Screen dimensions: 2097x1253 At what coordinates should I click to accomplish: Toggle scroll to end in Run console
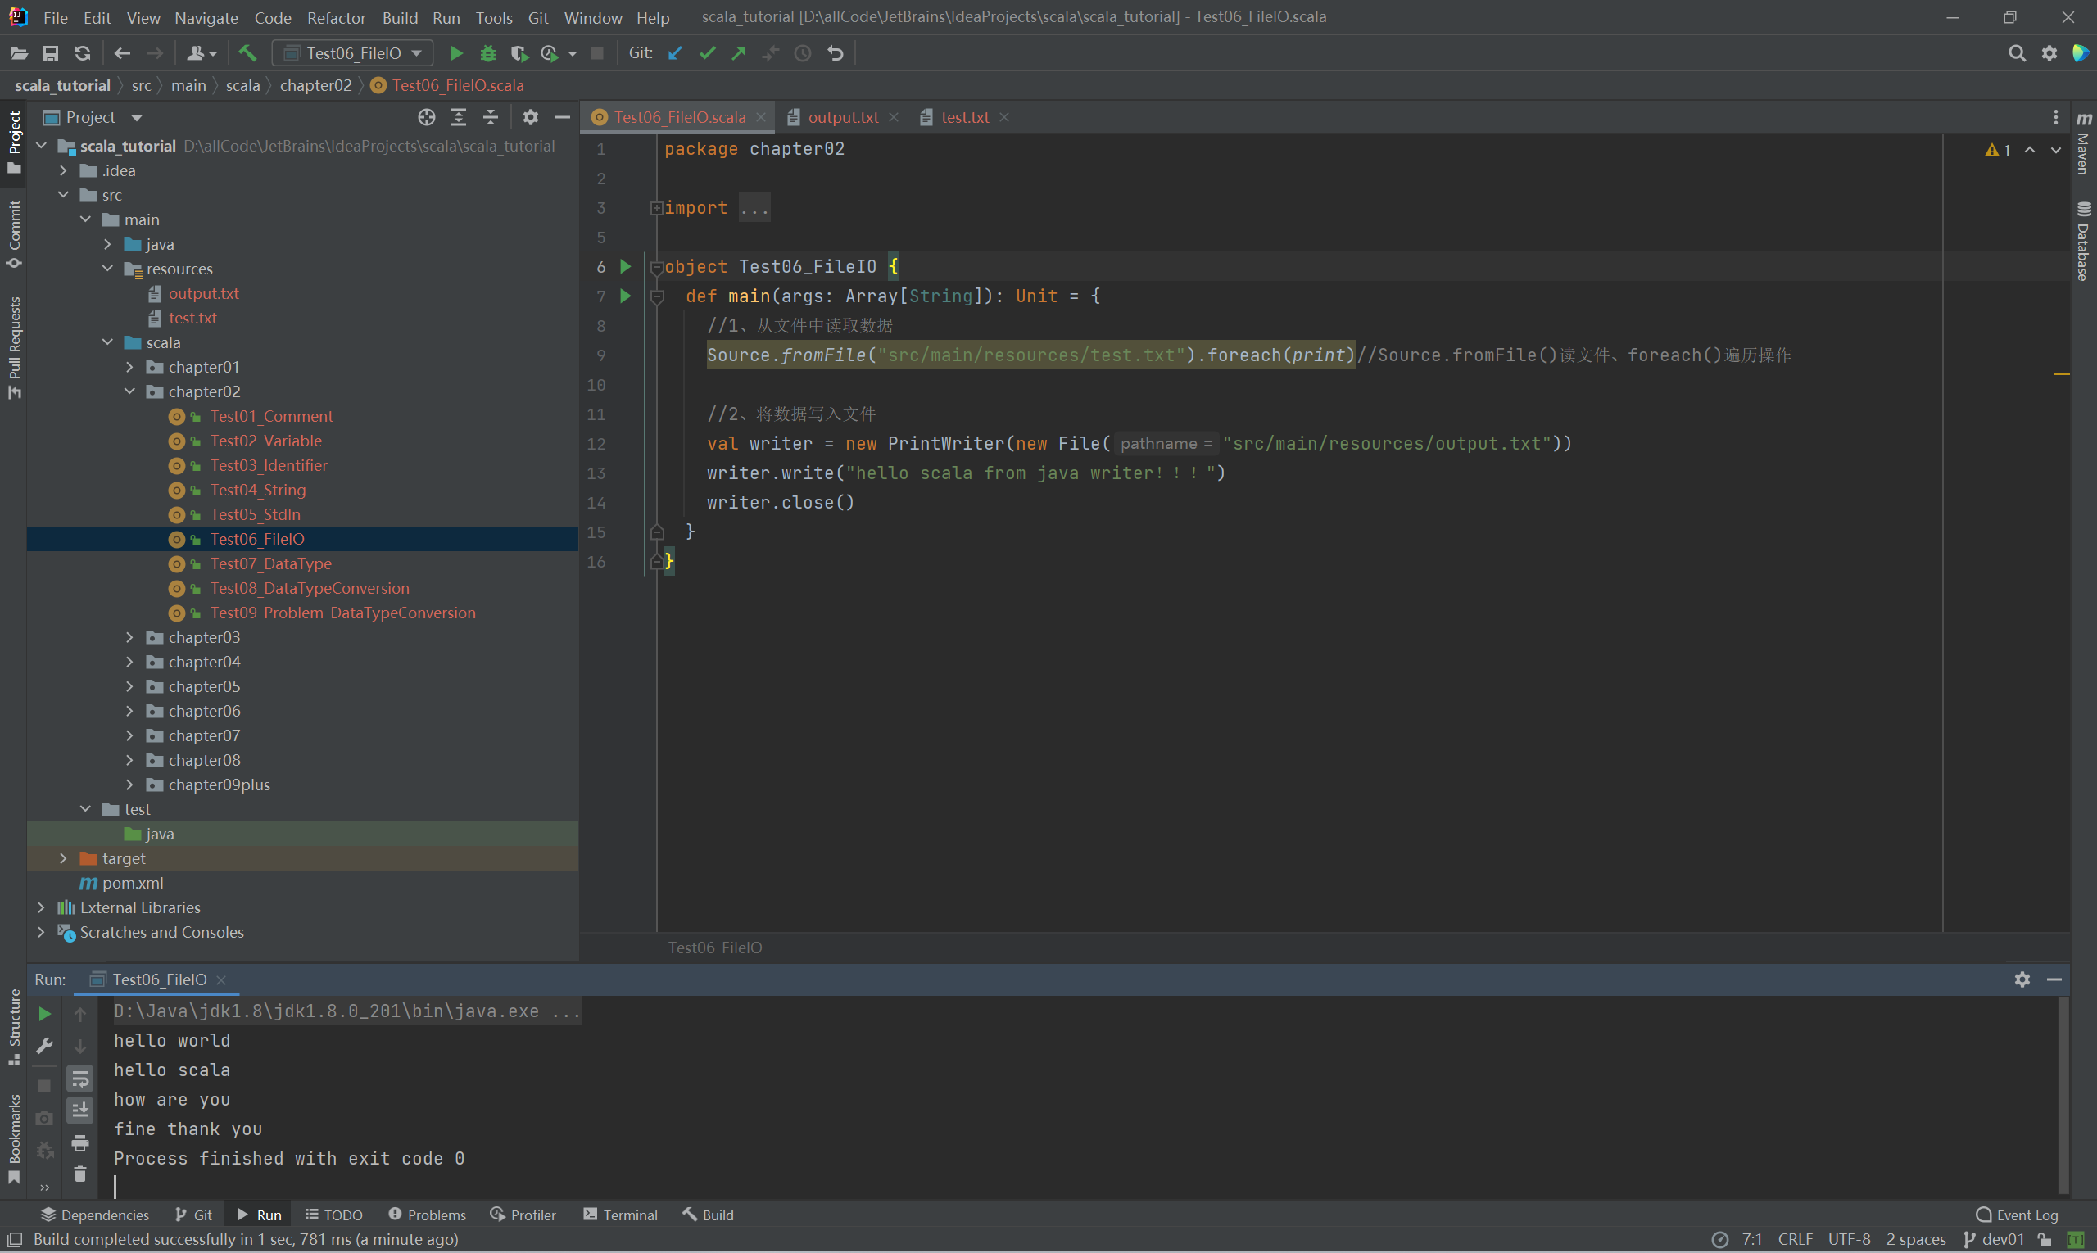pyautogui.click(x=80, y=1111)
